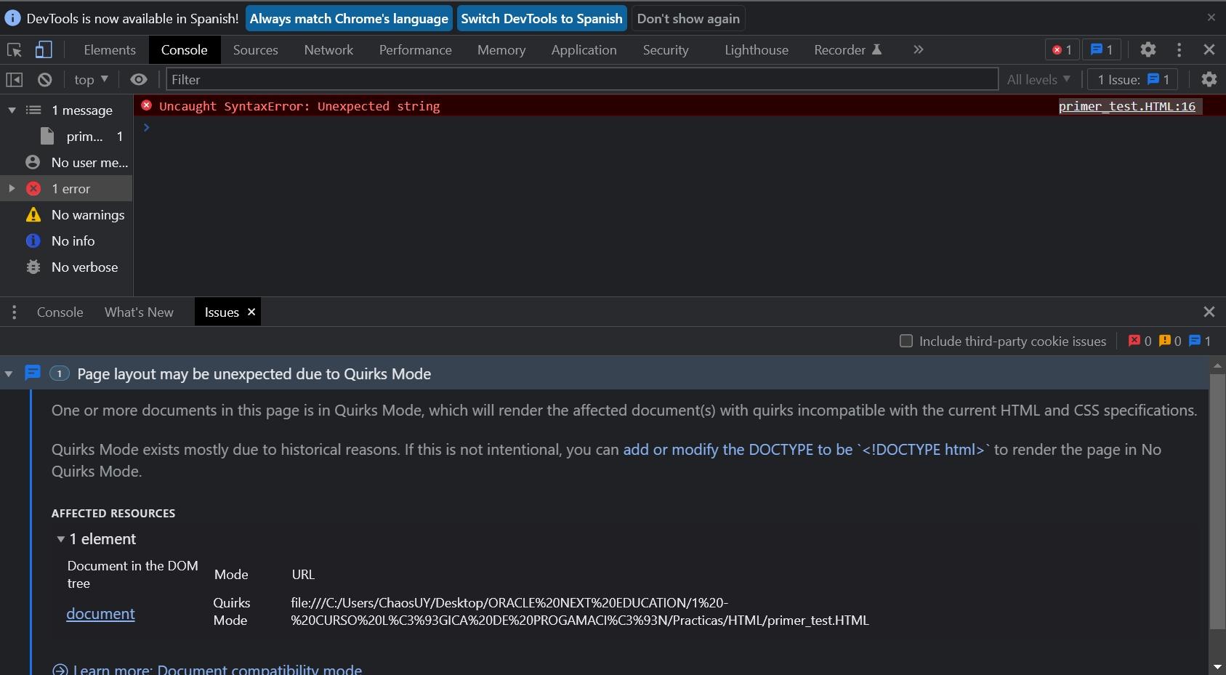
Task: Dismiss the language notification bar
Action: pyautogui.click(x=1211, y=17)
